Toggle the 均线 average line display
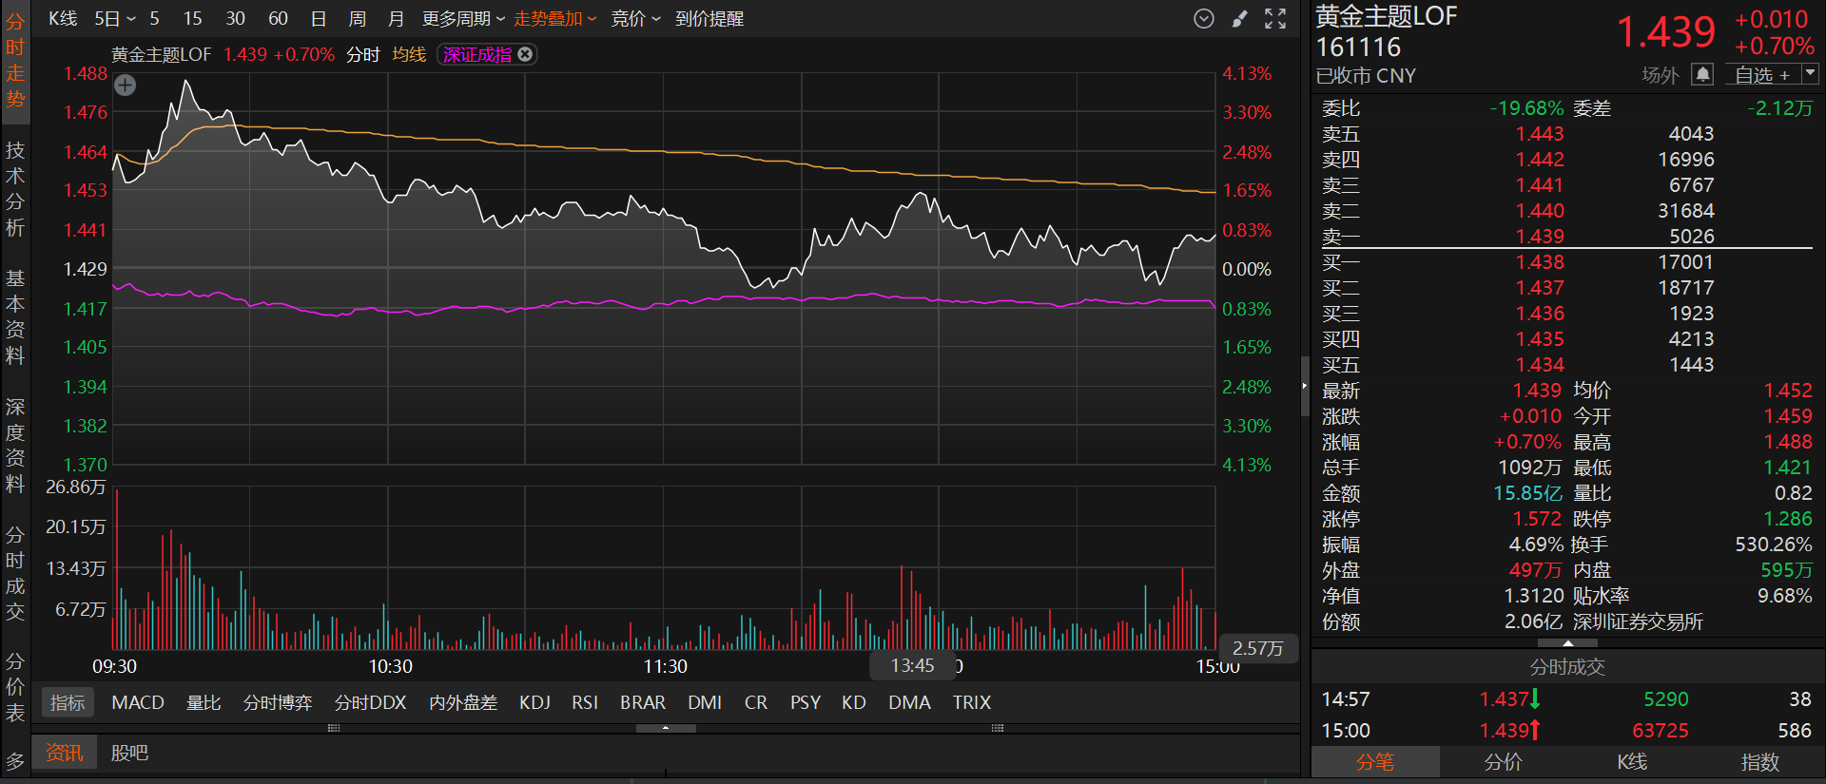 click(x=409, y=55)
